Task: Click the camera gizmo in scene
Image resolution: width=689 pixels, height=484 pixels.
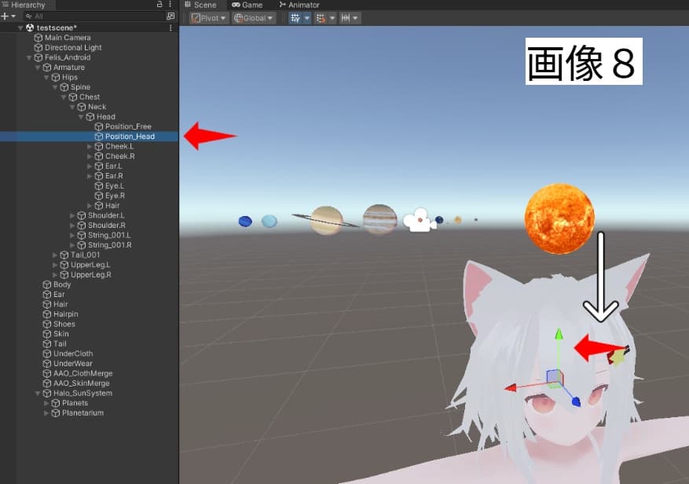Action: tap(420, 220)
